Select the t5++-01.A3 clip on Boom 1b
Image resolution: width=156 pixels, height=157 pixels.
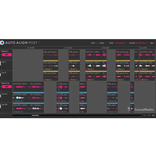(28, 87)
